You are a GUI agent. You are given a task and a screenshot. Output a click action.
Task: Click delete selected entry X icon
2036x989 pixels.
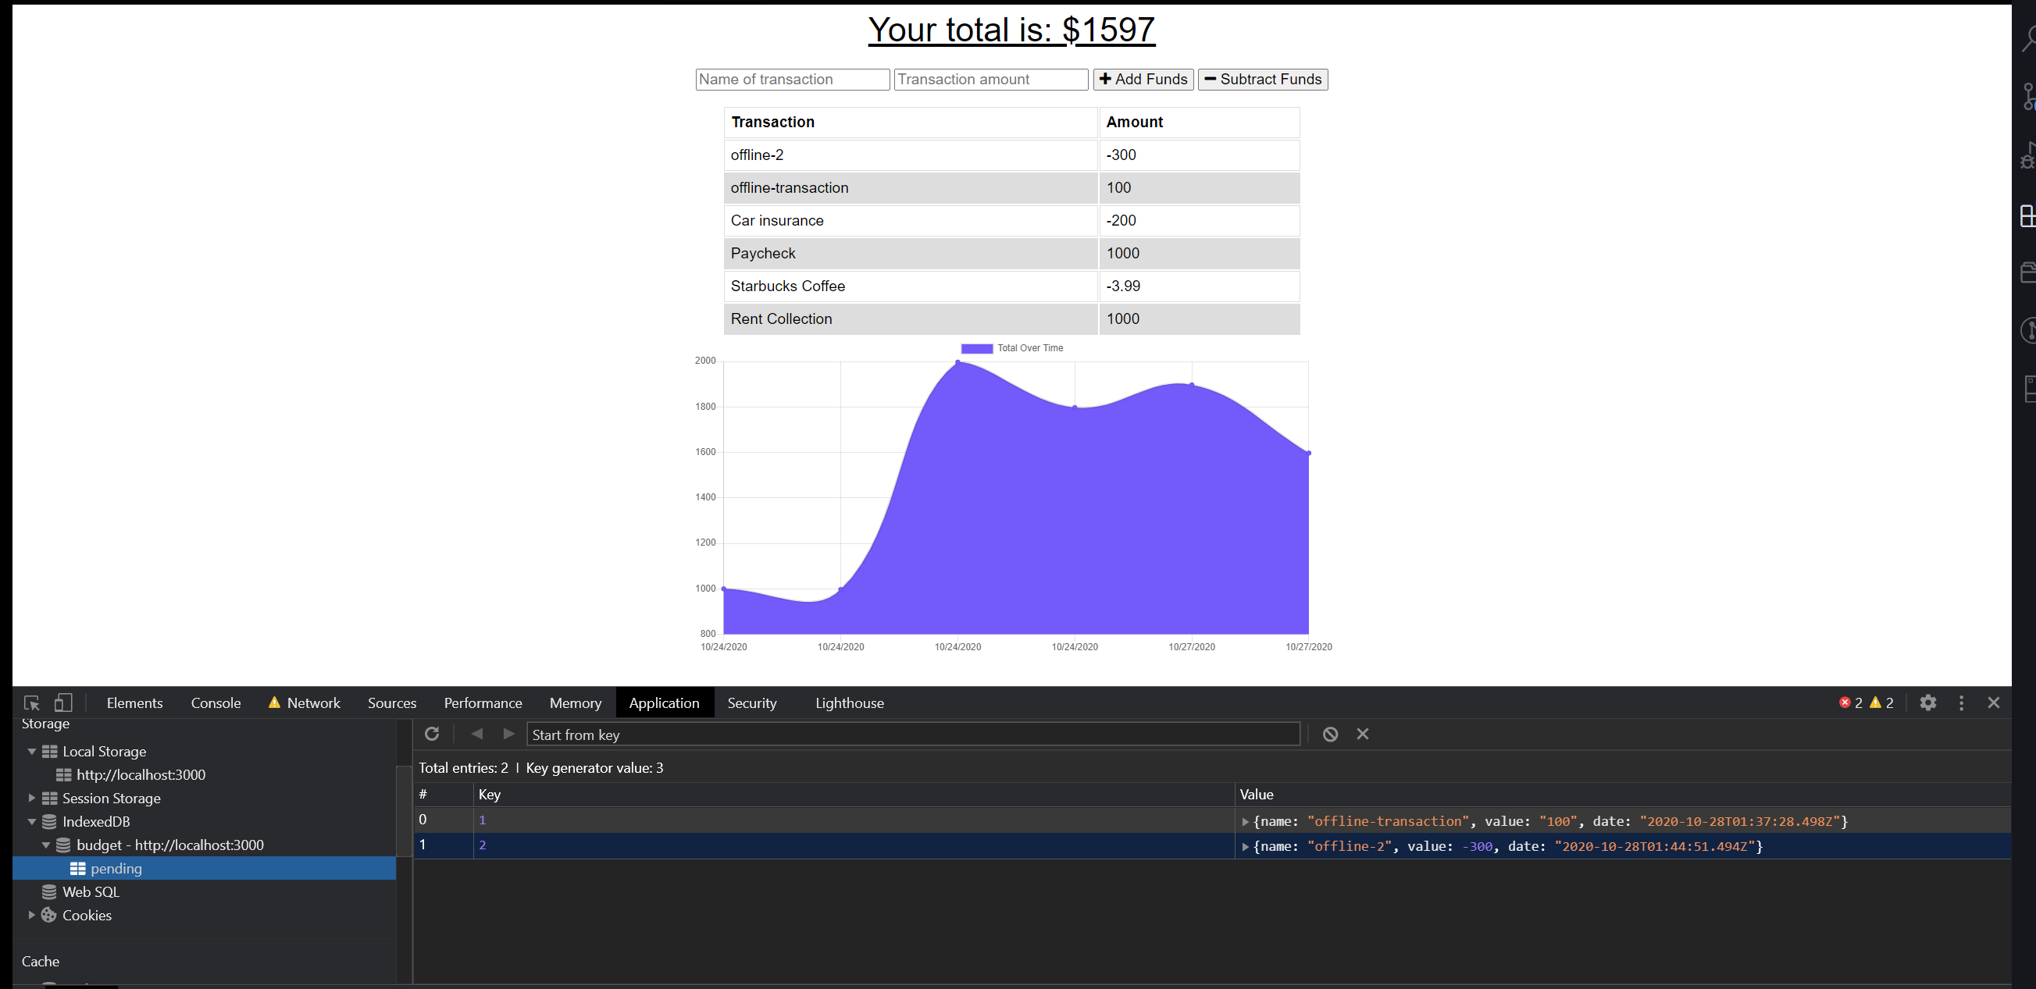click(1363, 734)
